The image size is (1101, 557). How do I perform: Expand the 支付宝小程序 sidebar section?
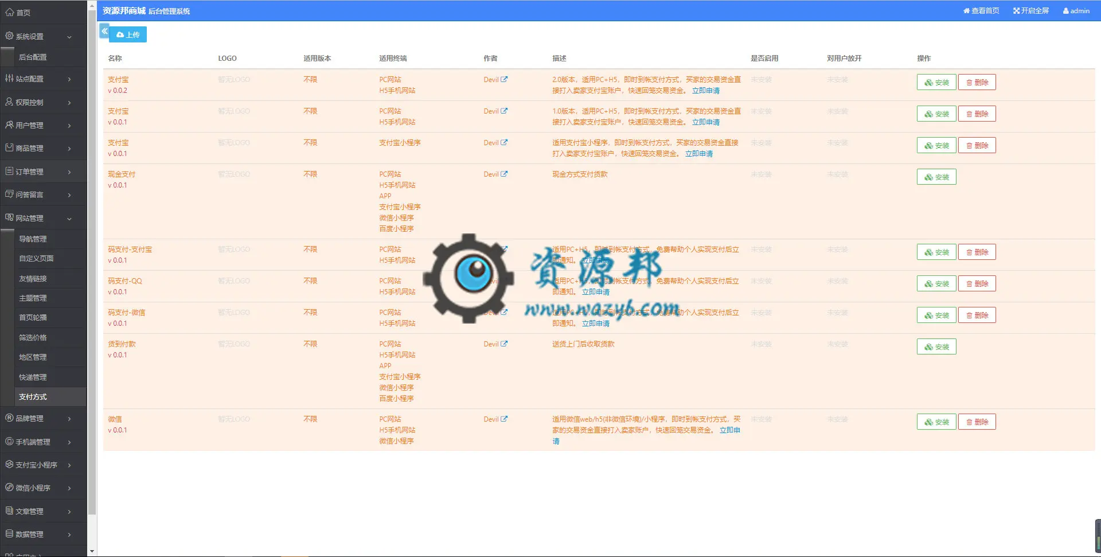[43, 465]
